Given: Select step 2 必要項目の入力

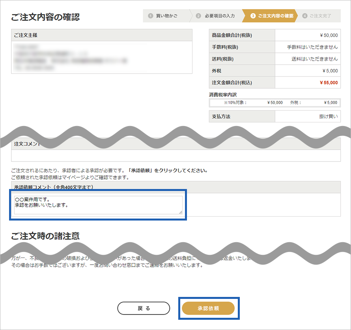Looking at the screenshot, I should 216,16.
